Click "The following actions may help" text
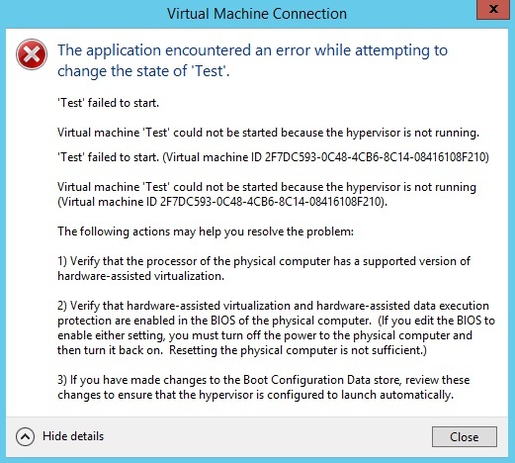515x463 pixels. (x=206, y=231)
